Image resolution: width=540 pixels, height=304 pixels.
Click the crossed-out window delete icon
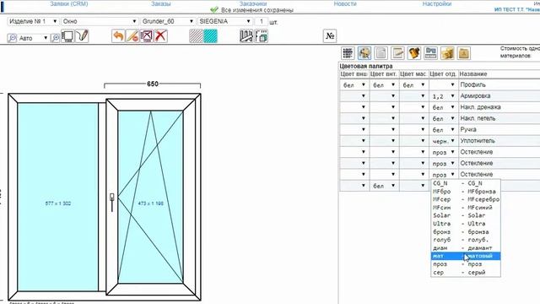[146, 35]
